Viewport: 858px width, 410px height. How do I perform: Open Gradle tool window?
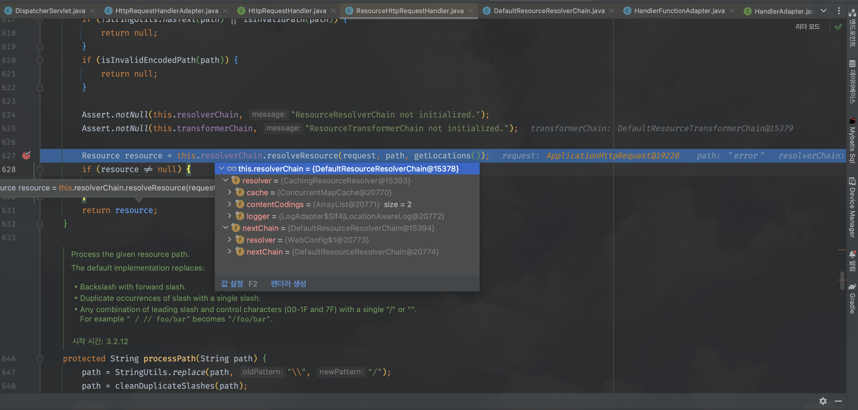(x=852, y=298)
